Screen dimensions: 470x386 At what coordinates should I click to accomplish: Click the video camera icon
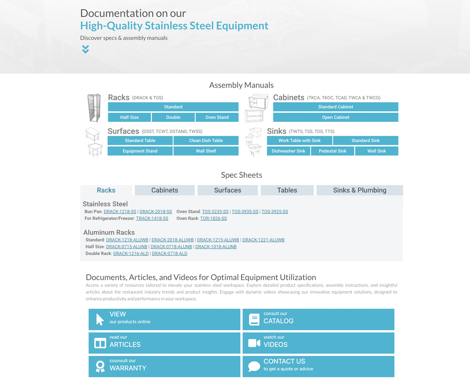(x=254, y=343)
